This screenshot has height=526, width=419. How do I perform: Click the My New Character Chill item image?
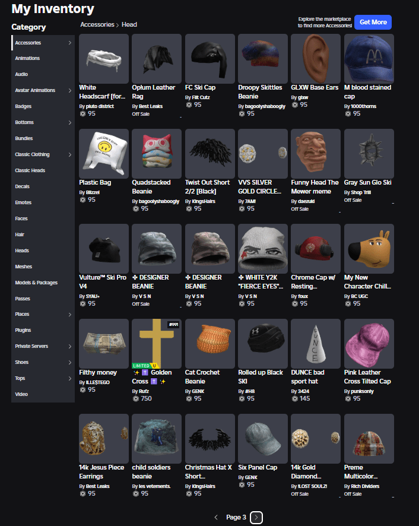click(x=369, y=248)
